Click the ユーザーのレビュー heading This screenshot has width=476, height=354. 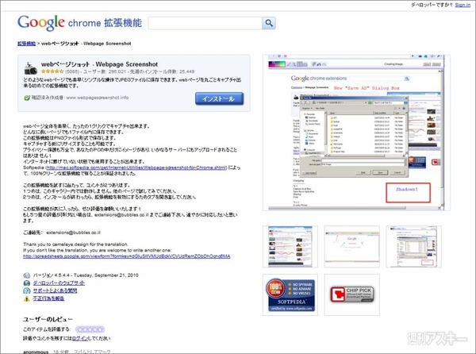[48, 319]
